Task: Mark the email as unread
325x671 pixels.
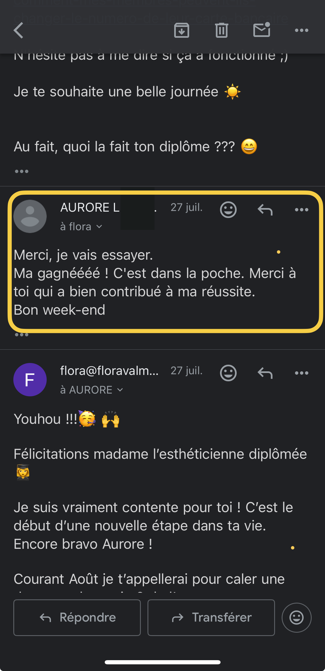Action: 262,30
